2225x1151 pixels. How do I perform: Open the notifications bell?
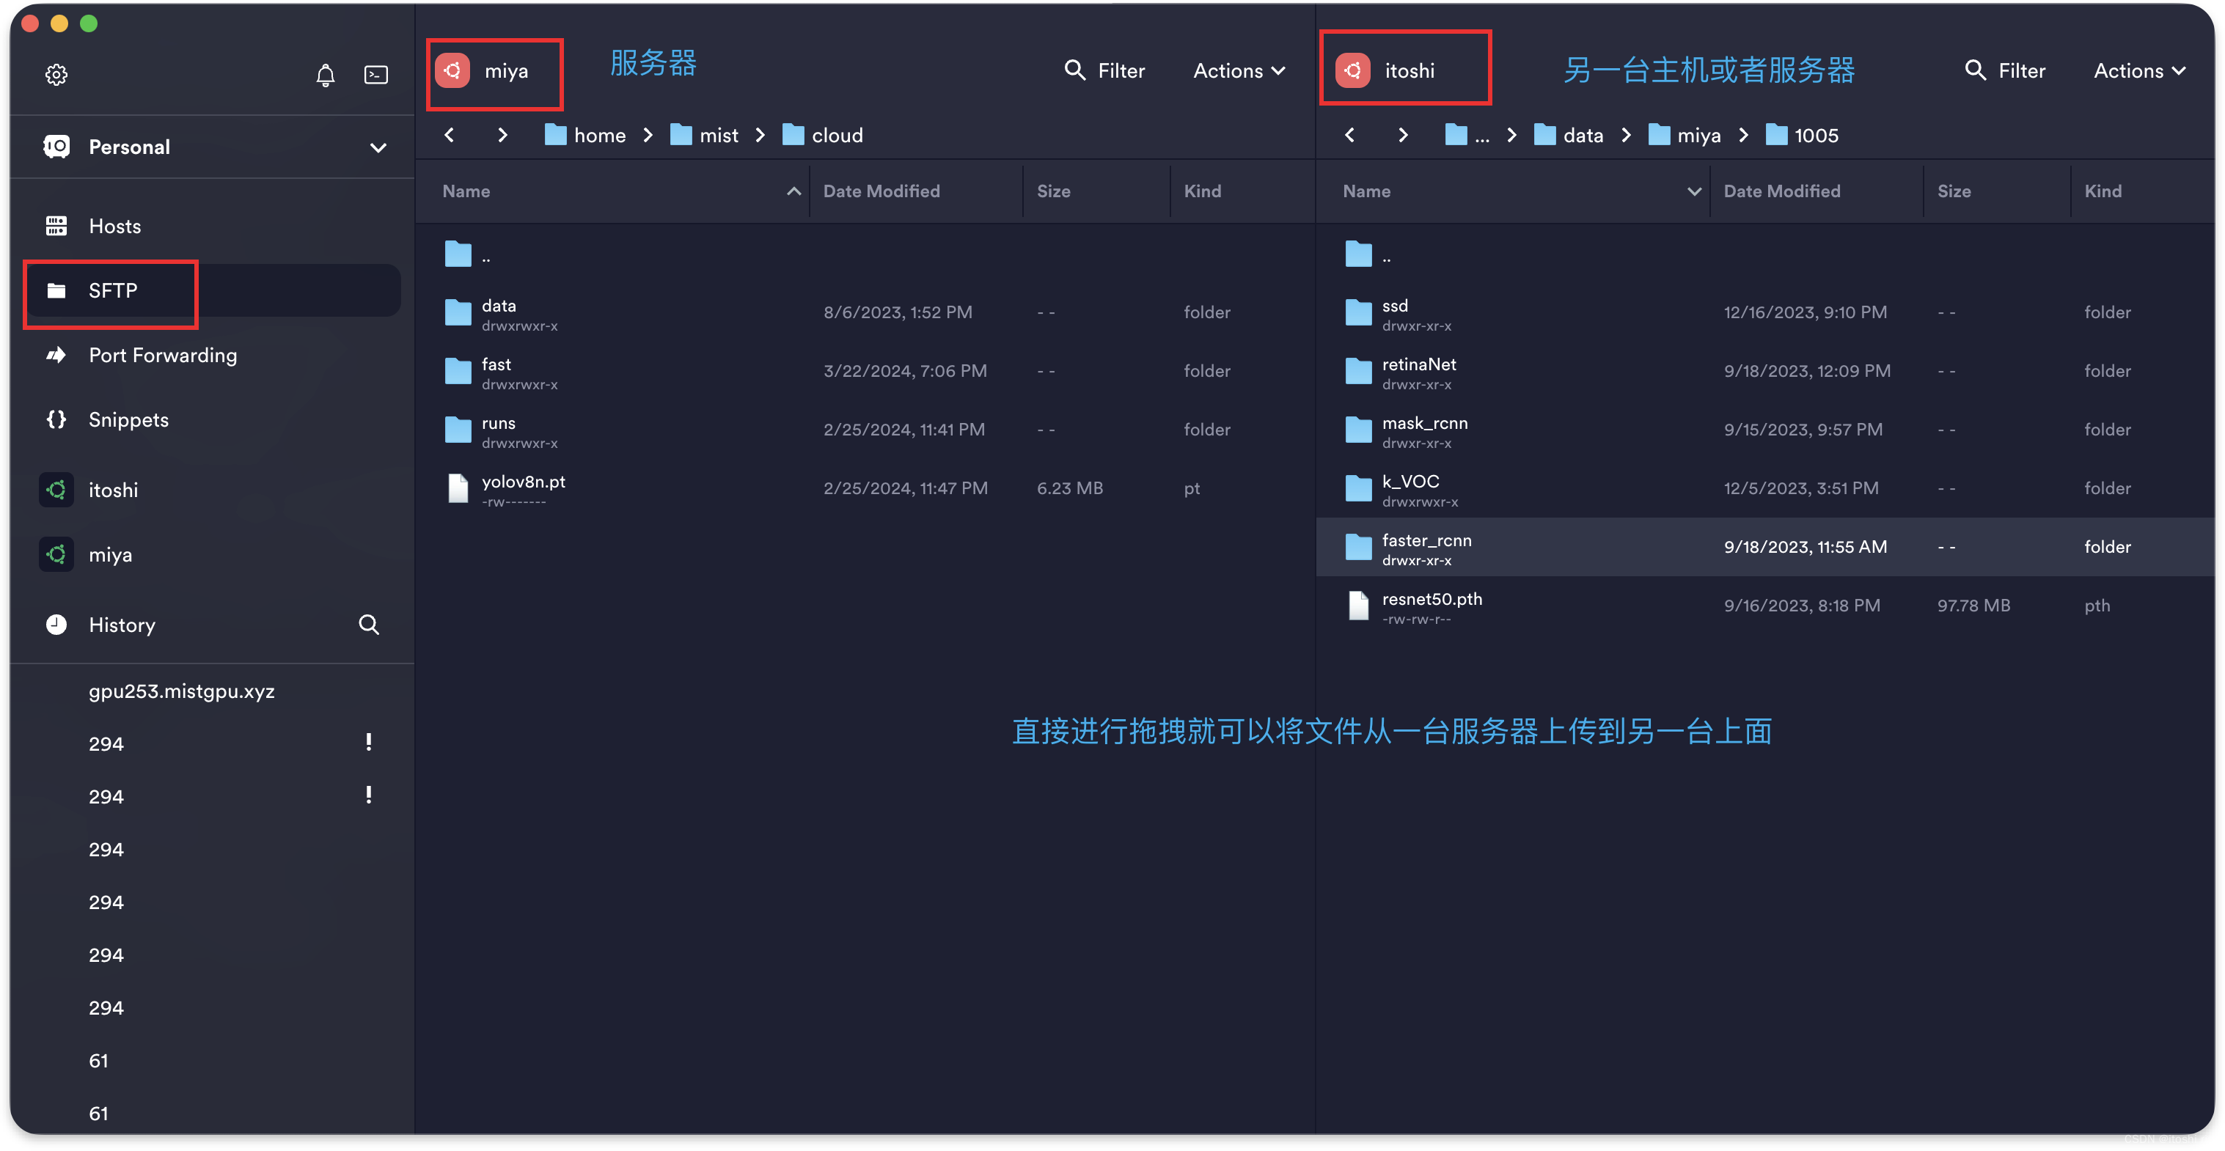325,75
